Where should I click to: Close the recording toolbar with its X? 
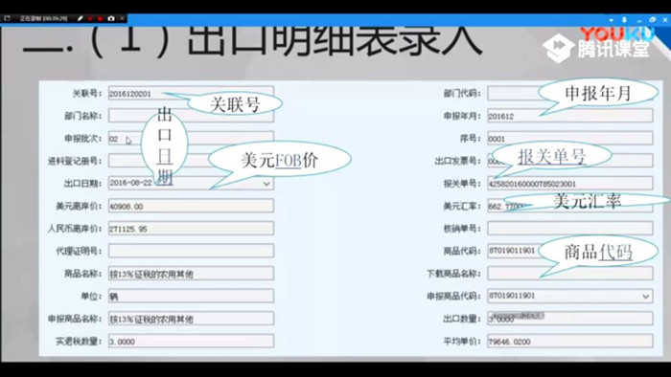point(122,19)
